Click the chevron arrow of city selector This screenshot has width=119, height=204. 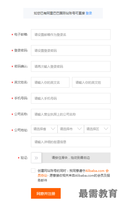80,129
